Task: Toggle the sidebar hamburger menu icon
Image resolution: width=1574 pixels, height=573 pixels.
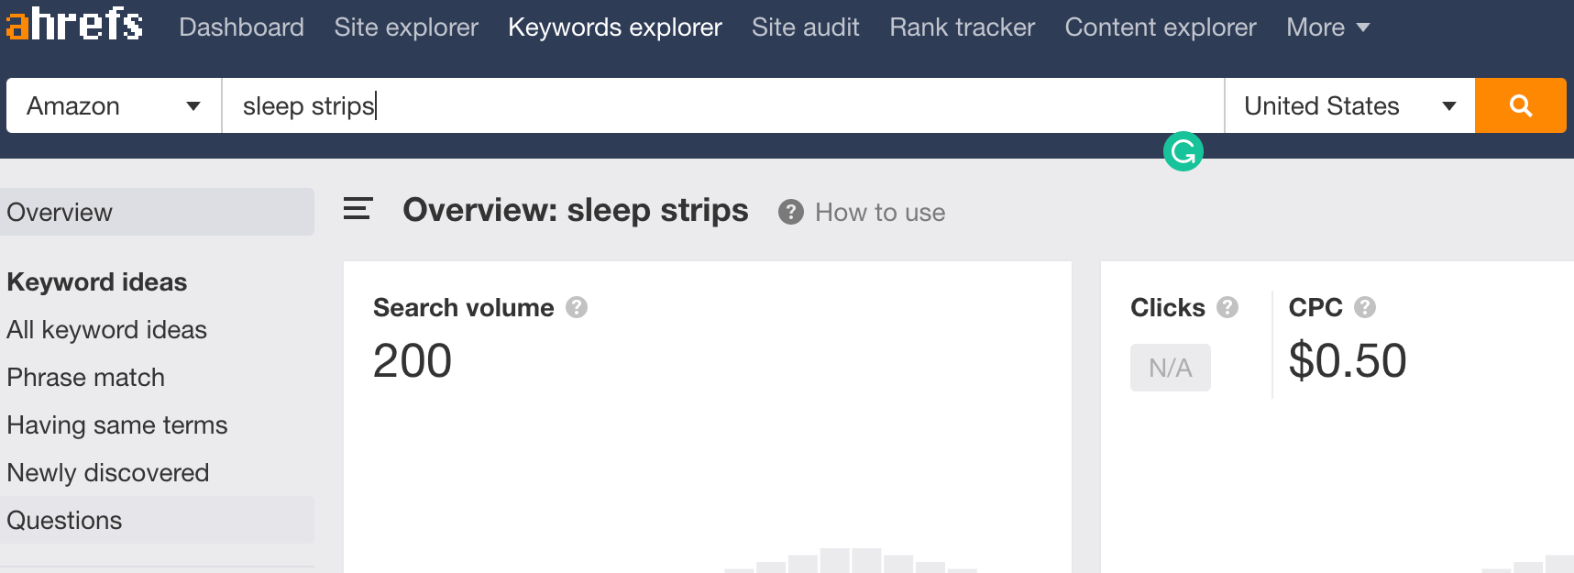Action: click(x=358, y=210)
